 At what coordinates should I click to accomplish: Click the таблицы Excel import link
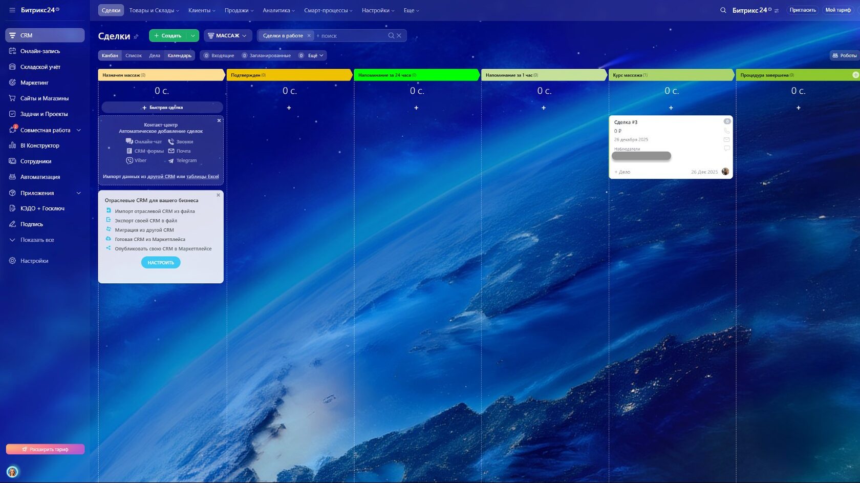point(202,177)
